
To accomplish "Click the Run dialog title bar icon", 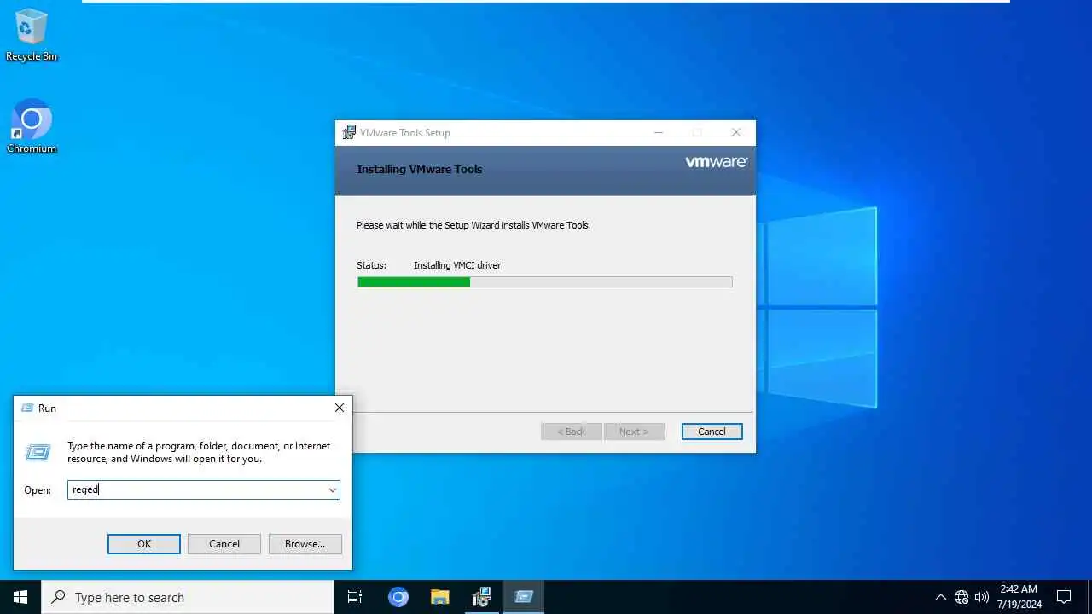I will pyautogui.click(x=26, y=408).
